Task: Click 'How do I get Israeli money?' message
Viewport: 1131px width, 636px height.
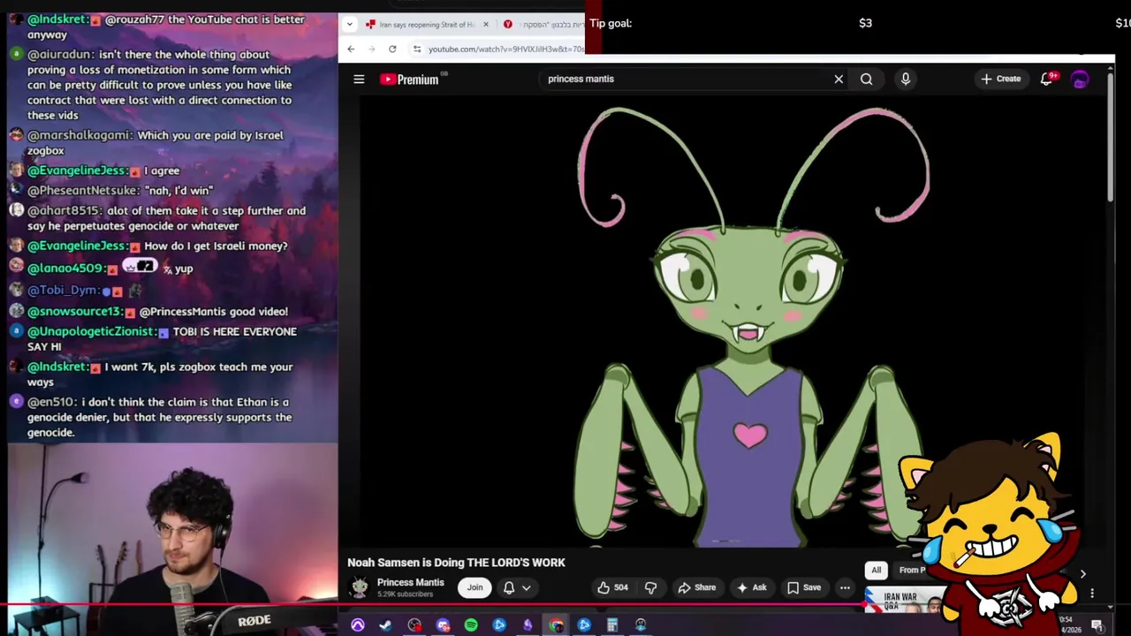Action: pyautogui.click(x=216, y=246)
